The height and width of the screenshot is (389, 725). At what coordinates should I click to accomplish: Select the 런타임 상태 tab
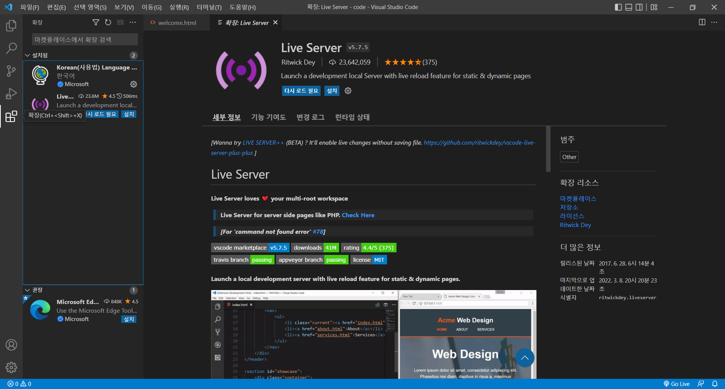tap(352, 117)
